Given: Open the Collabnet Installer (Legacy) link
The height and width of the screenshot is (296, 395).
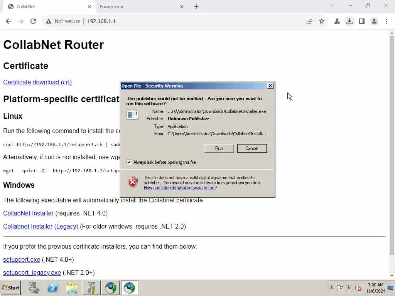Looking at the screenshot, I should coord(41,226).
